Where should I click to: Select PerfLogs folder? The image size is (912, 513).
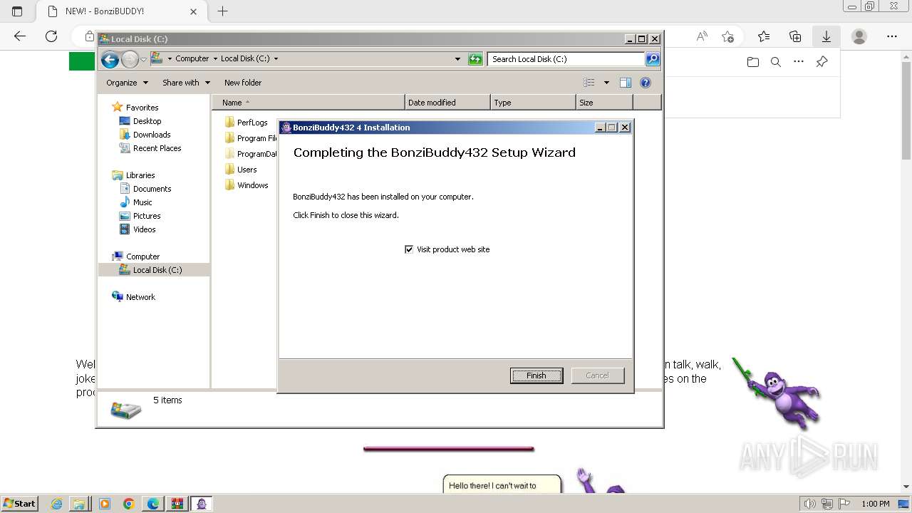[x=246, y=123]
